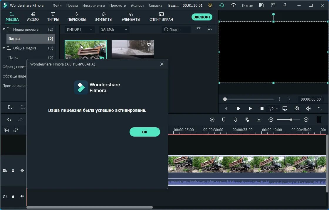Click the render preview icon on timeline toolbar
This screenshot has width=329, height=210.
pyautogui.click(x=212, y=120)
